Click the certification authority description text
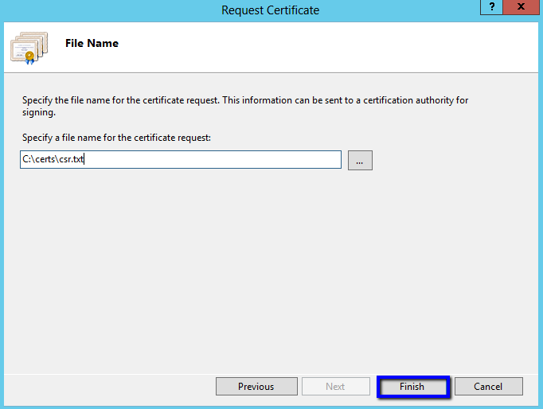The width and height of the screenshot is (543, 409). [255, 101]
